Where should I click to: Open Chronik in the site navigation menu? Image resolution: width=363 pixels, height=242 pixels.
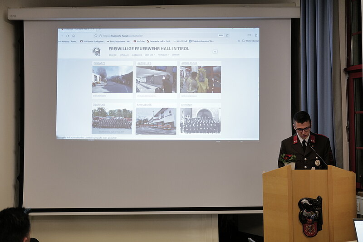point(176,55)
